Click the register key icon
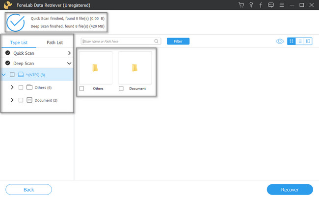 (251, 5)
